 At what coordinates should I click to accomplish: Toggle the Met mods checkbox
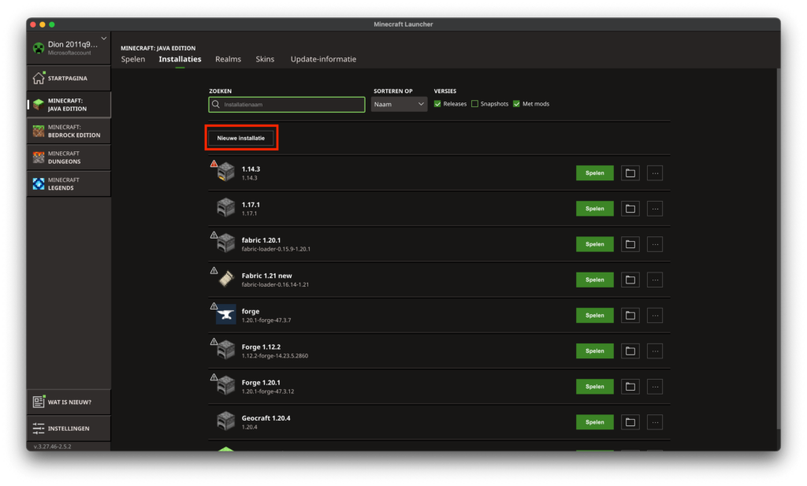pyautogui.click(x=517, y=104)
